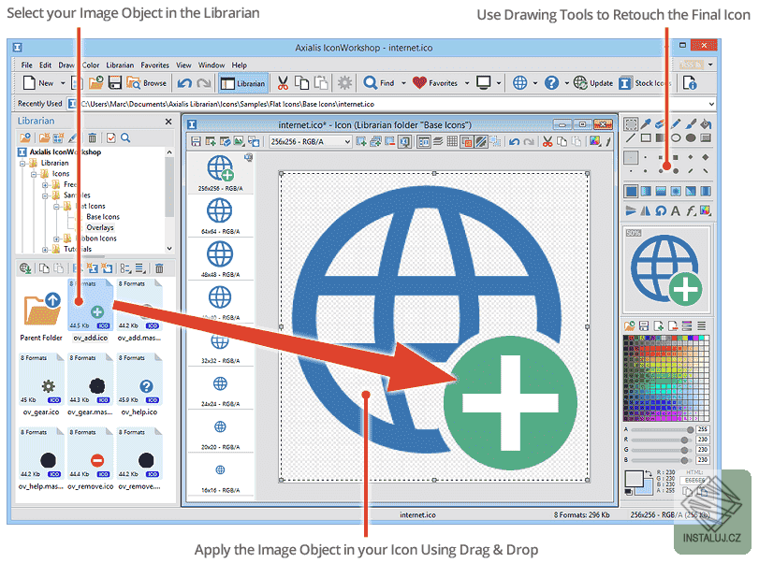Select the ov_remove.ico file thumbnail
Screen dimensions: 759x563
pyautogui.click(x=91, y=459)
